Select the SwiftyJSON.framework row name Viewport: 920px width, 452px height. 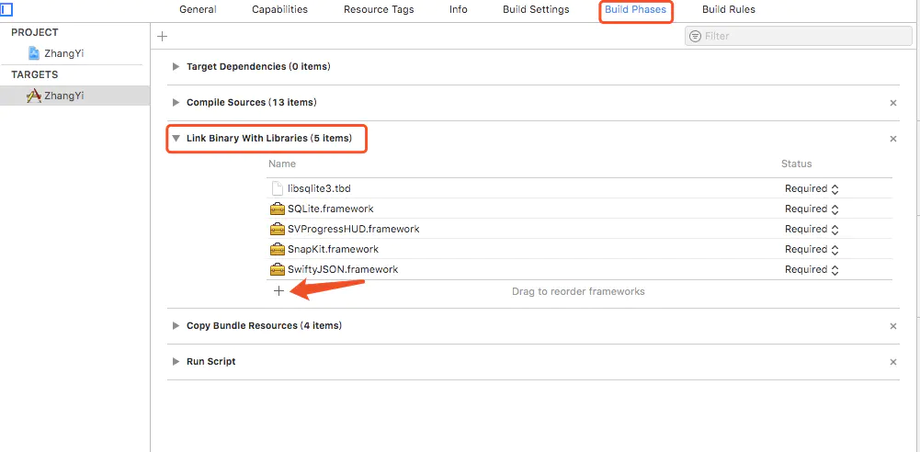(x=343, y=270)
